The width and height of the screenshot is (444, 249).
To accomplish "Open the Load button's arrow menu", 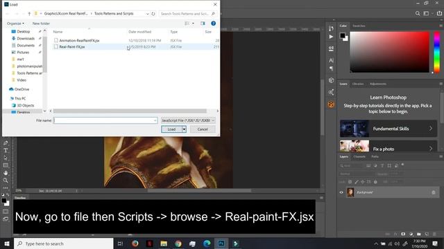I will 184,129.
